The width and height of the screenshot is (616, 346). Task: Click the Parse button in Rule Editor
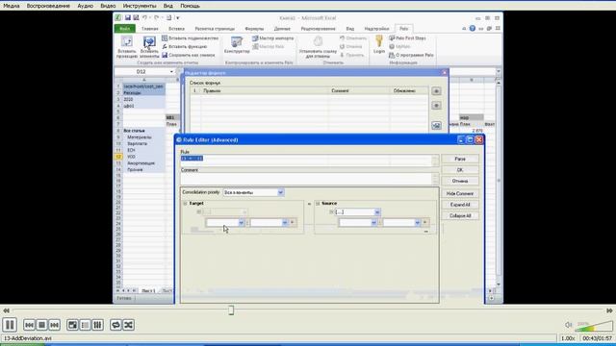pos(460,159)
